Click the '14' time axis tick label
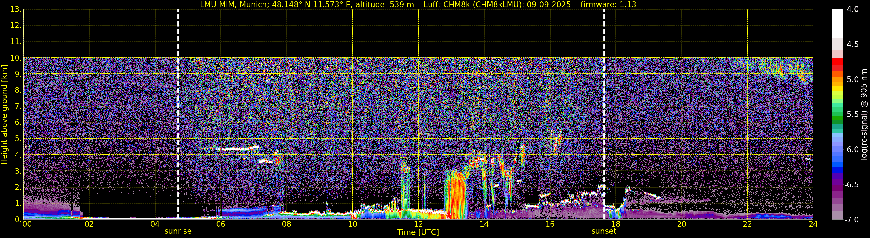This screenshot has height=238, width=870. (x=484, y=224)
